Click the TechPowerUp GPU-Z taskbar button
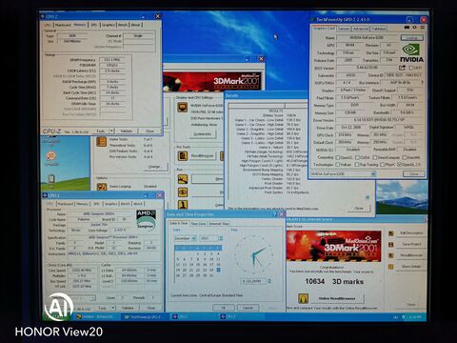The height and width of the screenshot is (343, 457). [x=145, y=316]
